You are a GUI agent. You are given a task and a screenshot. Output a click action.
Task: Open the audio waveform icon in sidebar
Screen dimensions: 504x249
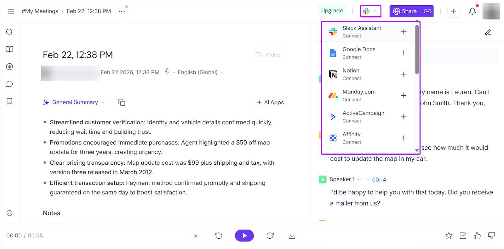(9, 67)
